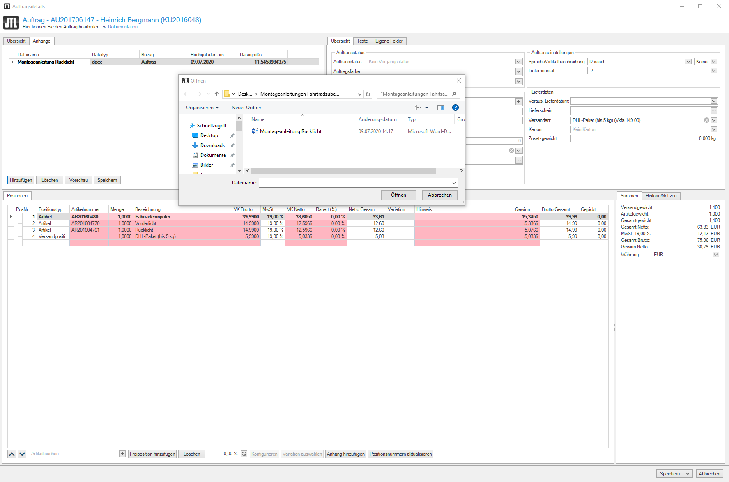Expand the Auftragsstatus dropdown

519,62
